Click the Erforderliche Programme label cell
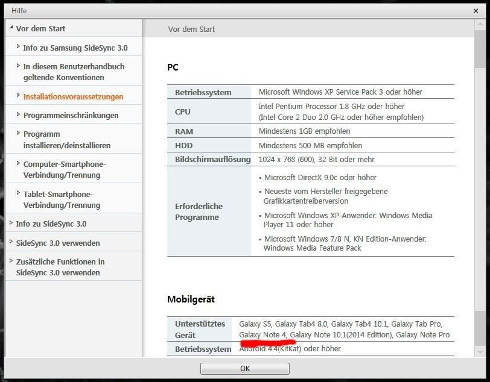 click(209, 211)
